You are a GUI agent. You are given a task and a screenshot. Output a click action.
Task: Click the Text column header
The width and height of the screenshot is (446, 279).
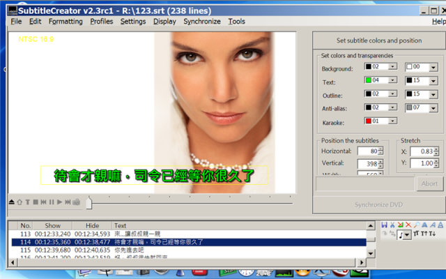pyautogui.click(x=239, y=225)
